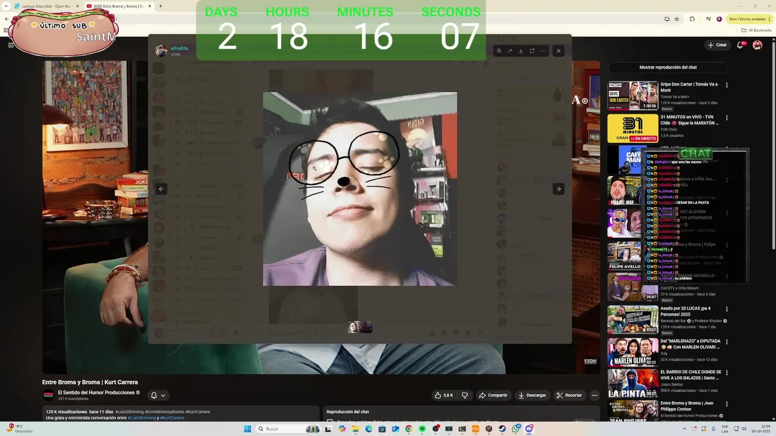Open more options in image viewer toolbar
The width and height of the screenshot is (776, 436).
click(x=543, y=51)
